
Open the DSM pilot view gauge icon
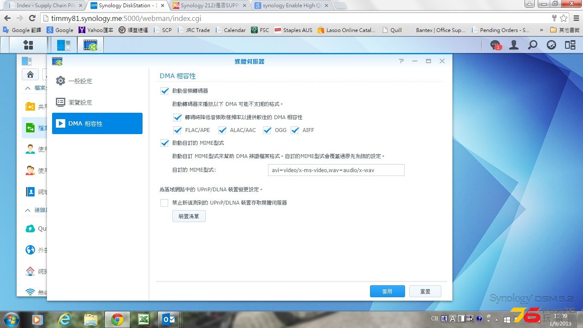coord(551,45)
